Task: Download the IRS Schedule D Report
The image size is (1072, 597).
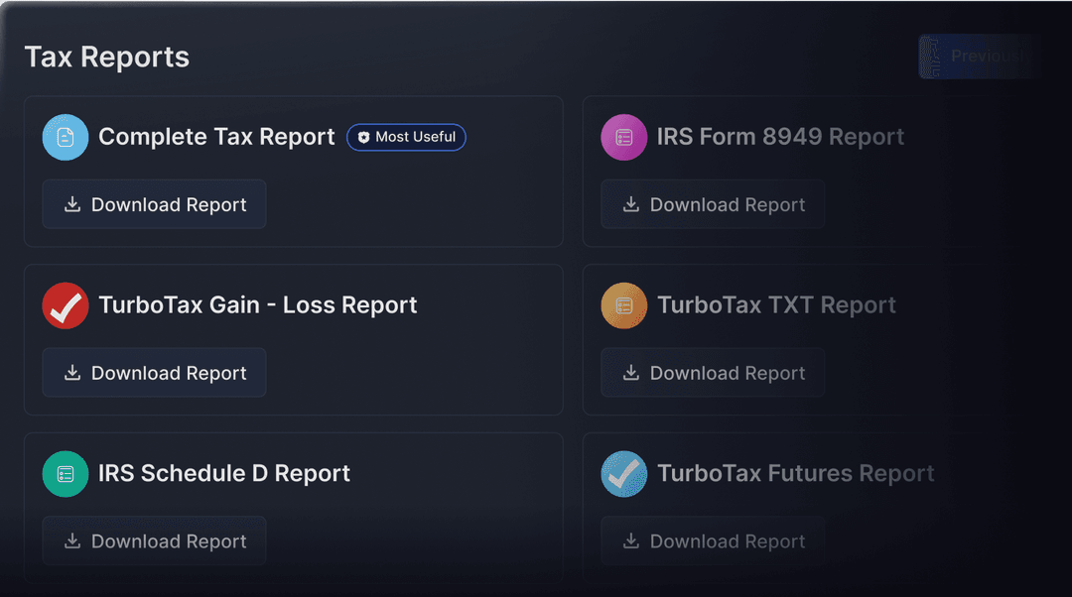Action: tap(155, 541)
